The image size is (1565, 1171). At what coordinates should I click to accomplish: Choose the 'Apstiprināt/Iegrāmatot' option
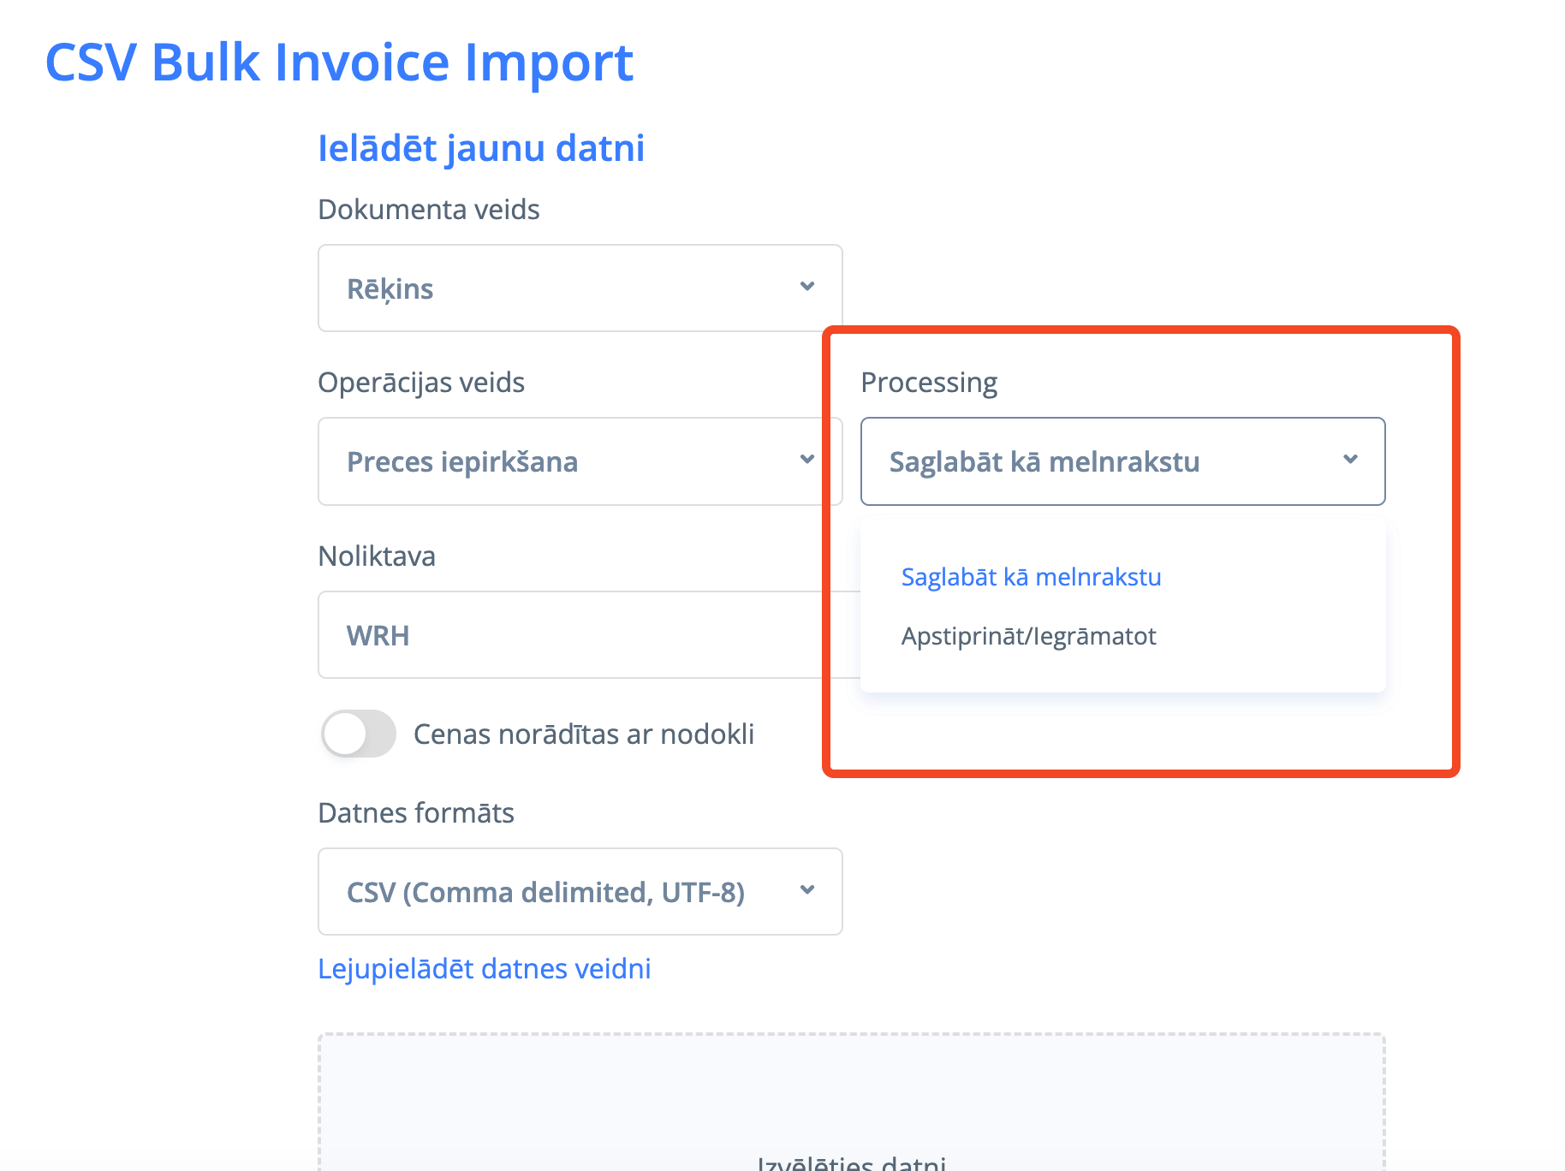coord(1028,636)
